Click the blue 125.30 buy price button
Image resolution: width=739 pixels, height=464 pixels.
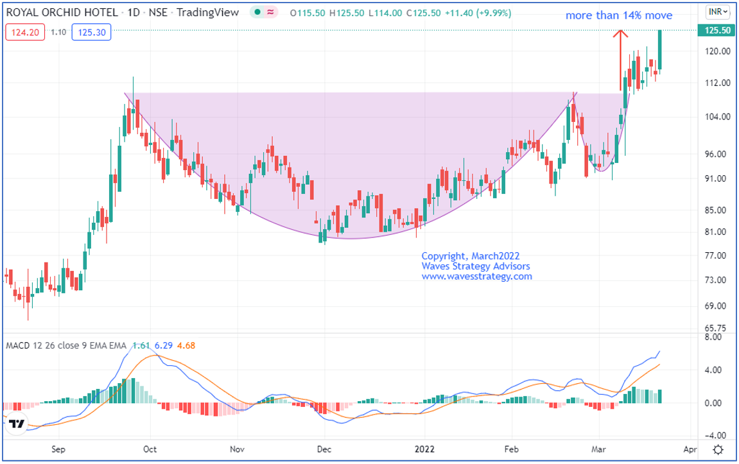click(91, 33)
